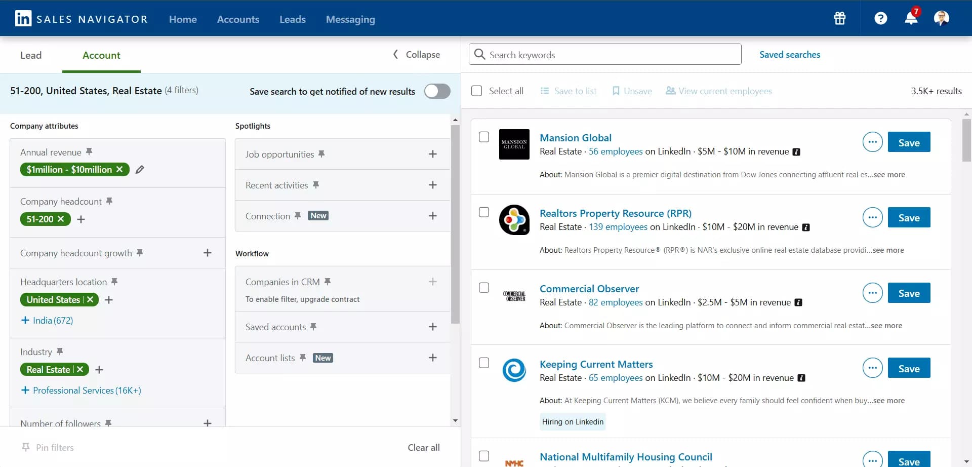Open 56 employees link for Mansion Global
Image resolution: width=972 pixels, height=467 pixels.
pyautogui.click(x=616, y=151)
